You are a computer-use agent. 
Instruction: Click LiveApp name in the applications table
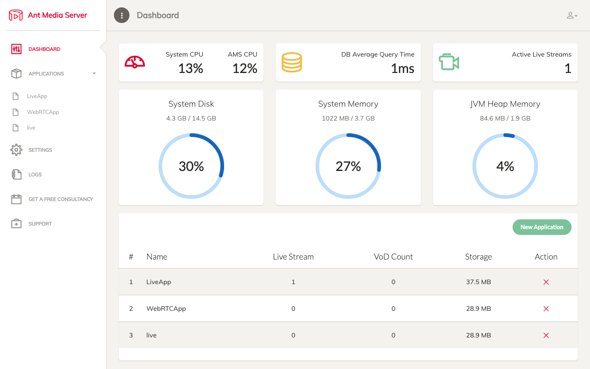point(159,282)
